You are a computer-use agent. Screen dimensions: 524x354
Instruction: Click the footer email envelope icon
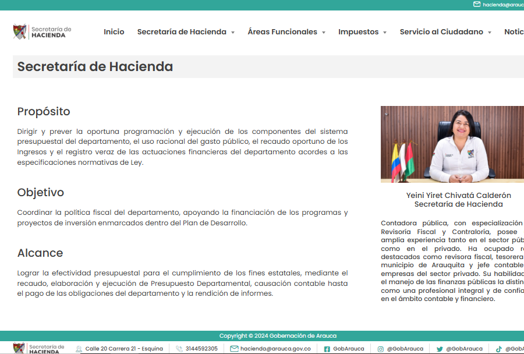point(234,349)
